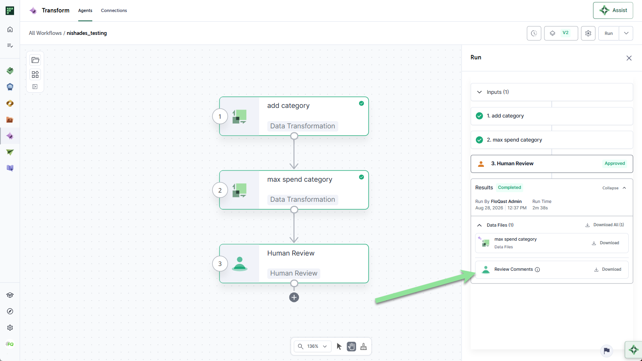Download the max spend category file

coord(605,243)
